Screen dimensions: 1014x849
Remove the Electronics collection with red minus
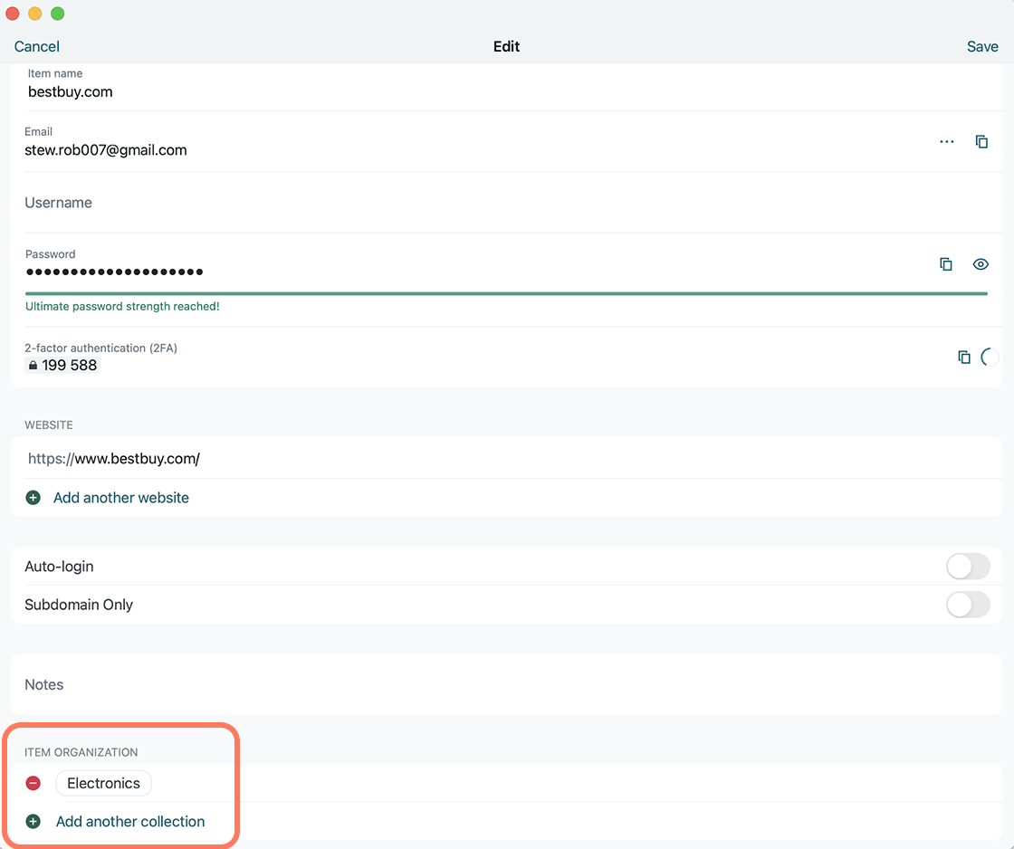[33, 783]
